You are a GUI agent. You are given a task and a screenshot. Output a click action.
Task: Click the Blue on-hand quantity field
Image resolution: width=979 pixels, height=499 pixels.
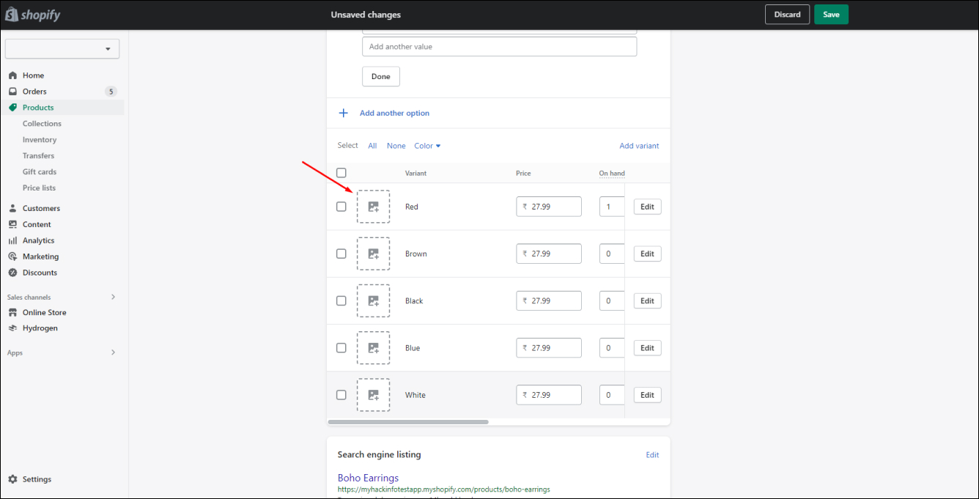(612, 347)
